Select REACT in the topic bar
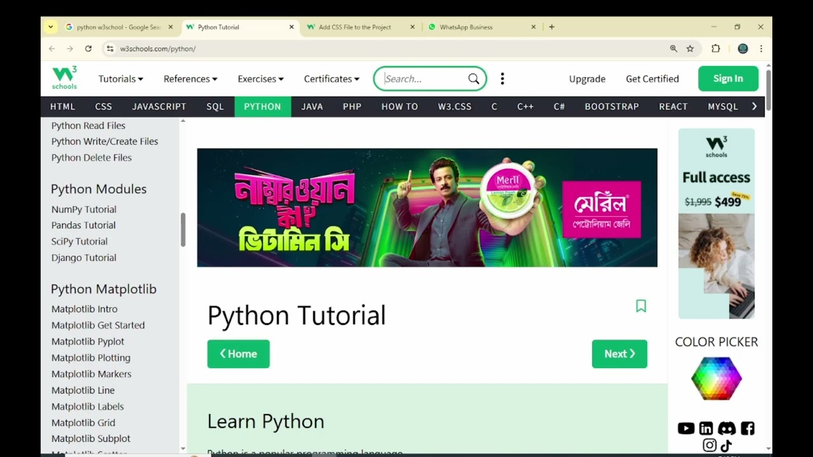 673,107
